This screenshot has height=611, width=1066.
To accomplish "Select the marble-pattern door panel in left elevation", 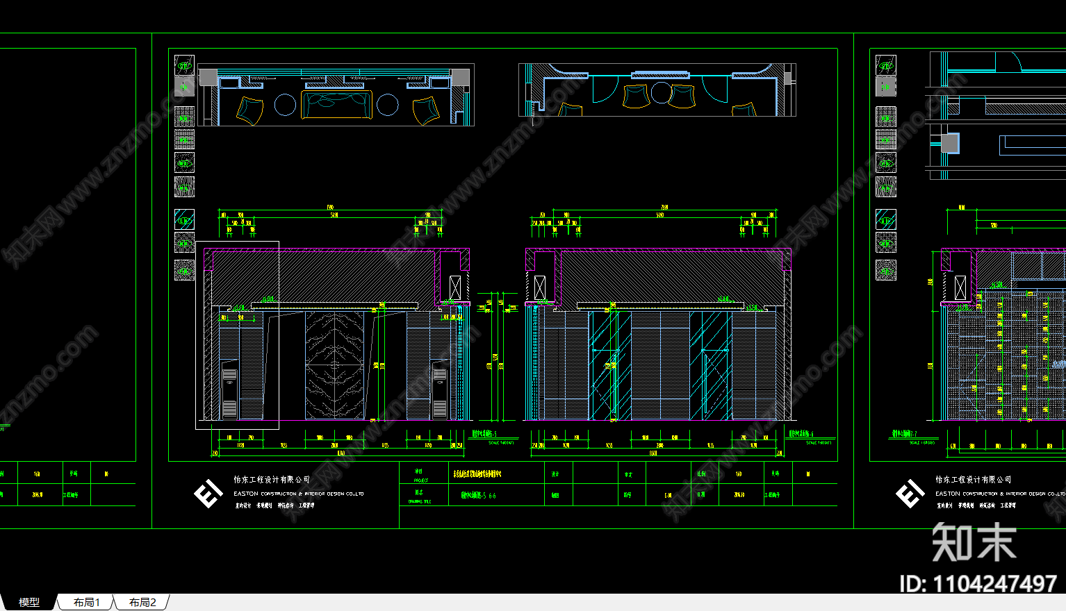I will [x=335, y=365].
